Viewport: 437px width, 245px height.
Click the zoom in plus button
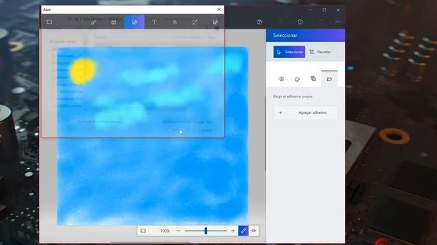click(233, 231)
